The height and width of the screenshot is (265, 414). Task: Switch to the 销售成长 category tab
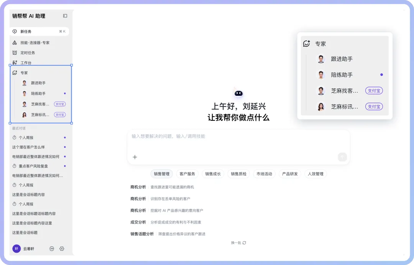[213, 174]
